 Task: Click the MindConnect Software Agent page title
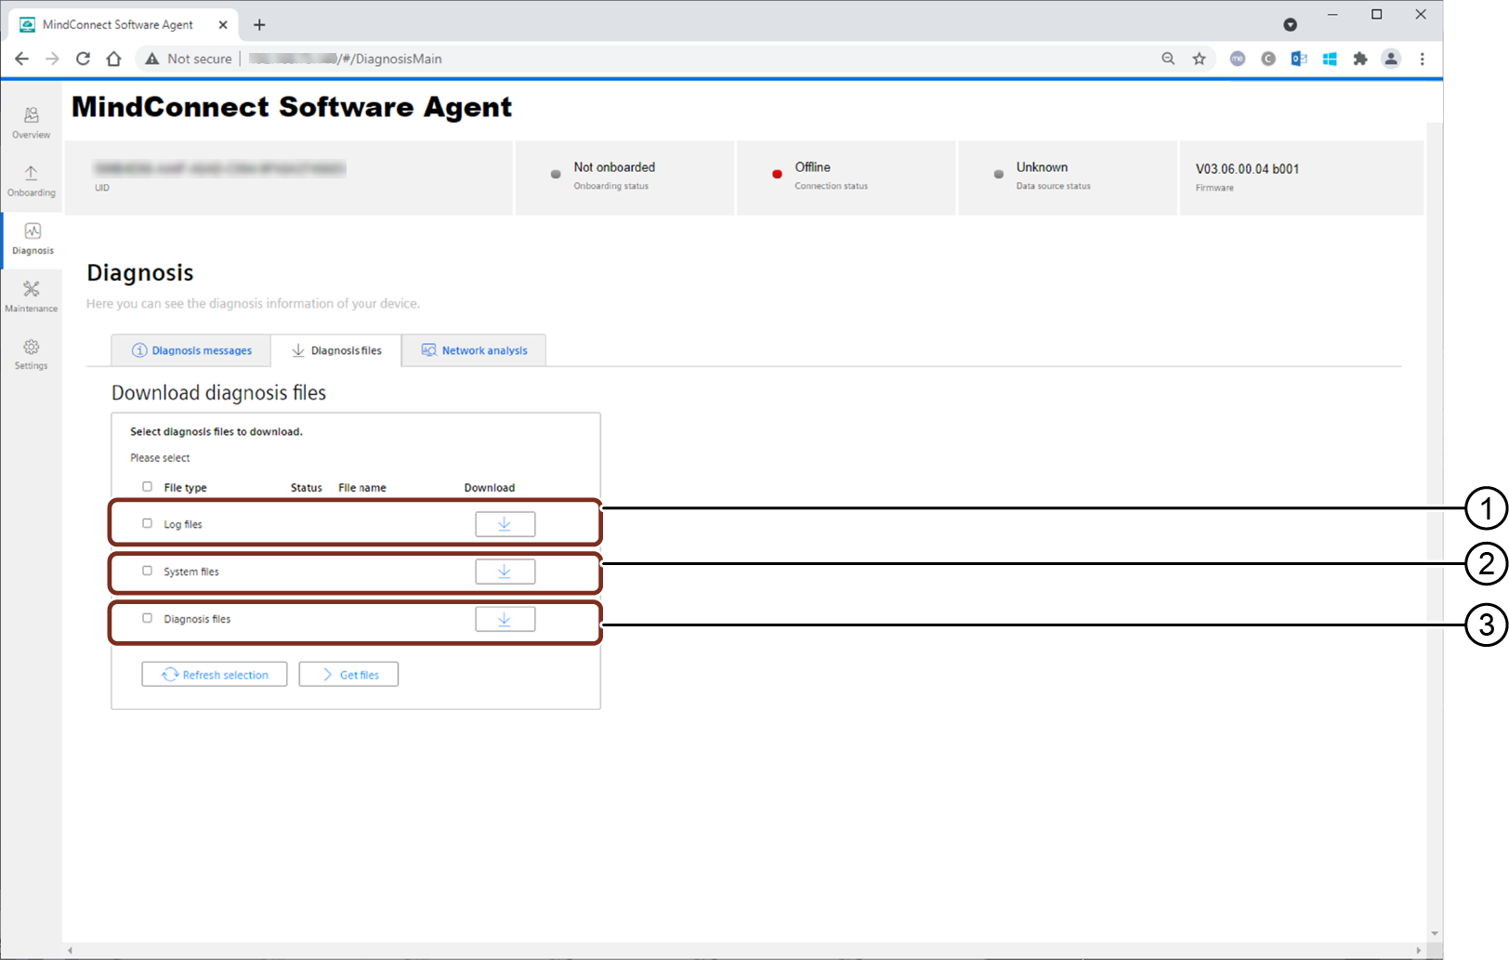292,107
